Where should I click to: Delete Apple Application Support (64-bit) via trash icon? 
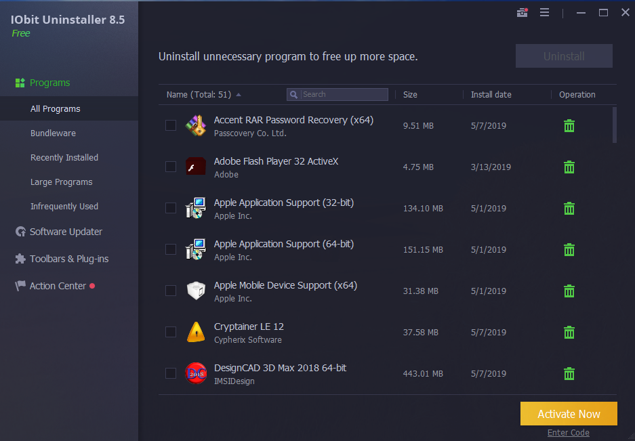pyautogui.click(x=569, y=250)
